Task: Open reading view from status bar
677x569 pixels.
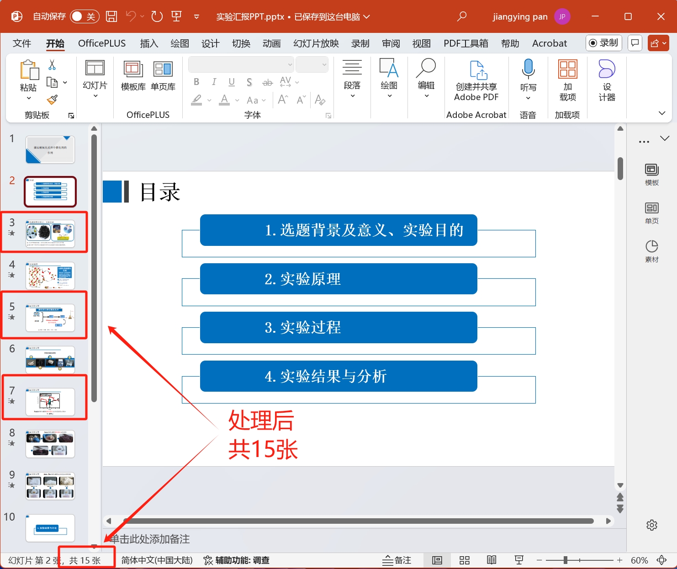Action: point(492,560)
